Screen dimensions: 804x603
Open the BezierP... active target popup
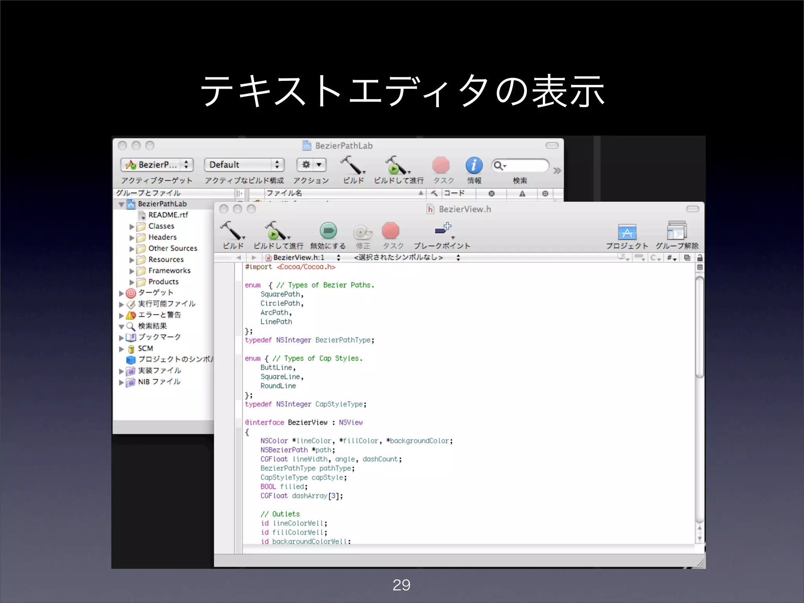coord(157,164)
